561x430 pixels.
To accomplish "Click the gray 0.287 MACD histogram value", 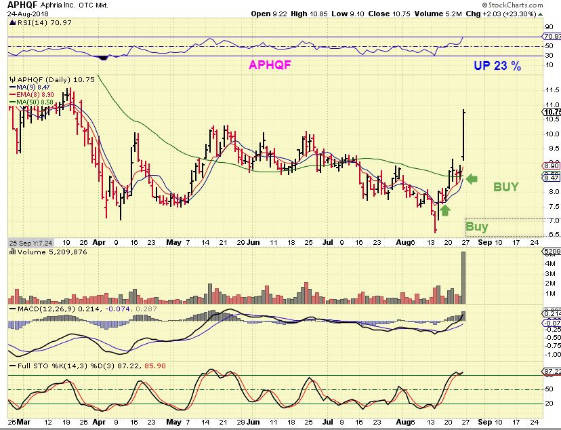I will pos(146,309).
